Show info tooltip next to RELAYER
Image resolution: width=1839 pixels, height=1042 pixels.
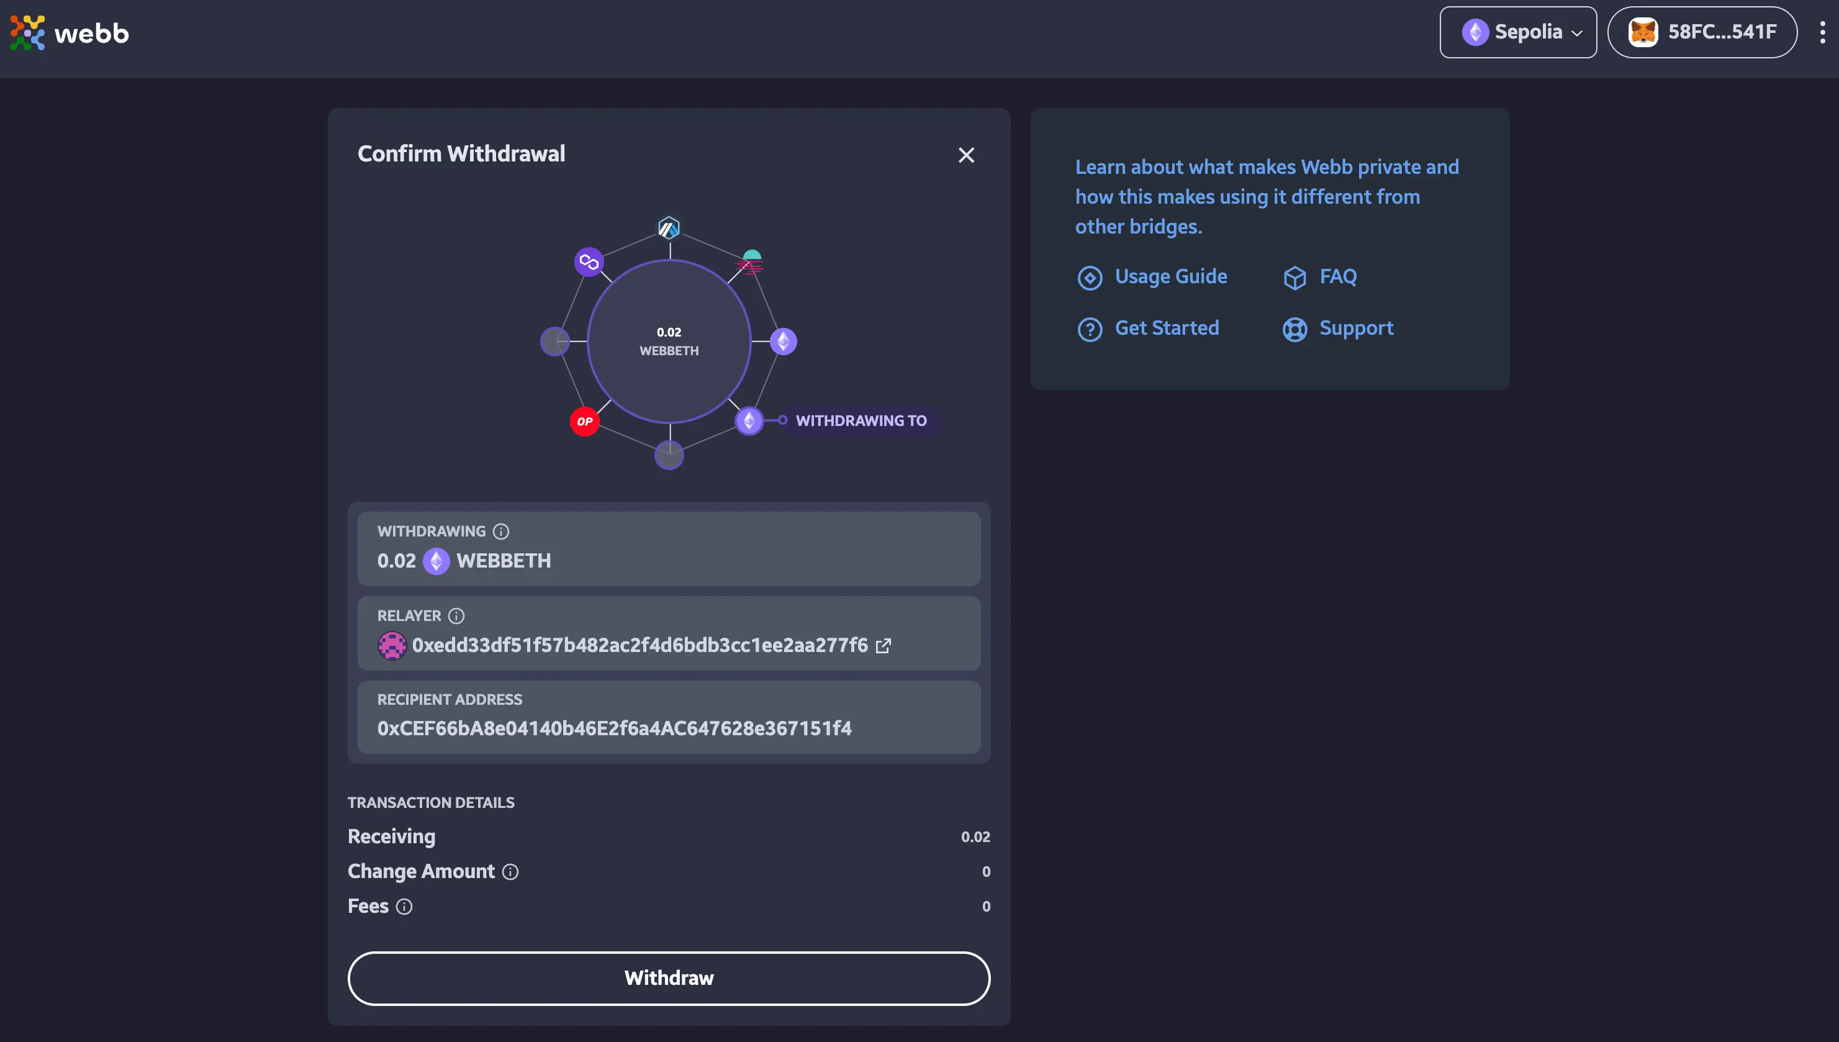[456, 616]
